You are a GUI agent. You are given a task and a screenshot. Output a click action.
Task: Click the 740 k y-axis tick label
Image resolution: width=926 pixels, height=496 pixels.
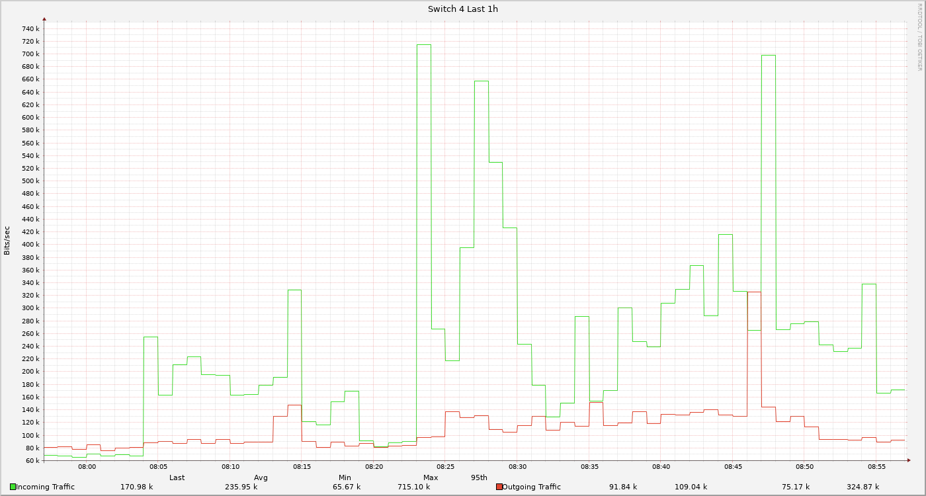tap(31, 29)
